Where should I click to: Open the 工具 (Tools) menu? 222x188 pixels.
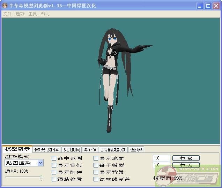click(x=32, y=14)
